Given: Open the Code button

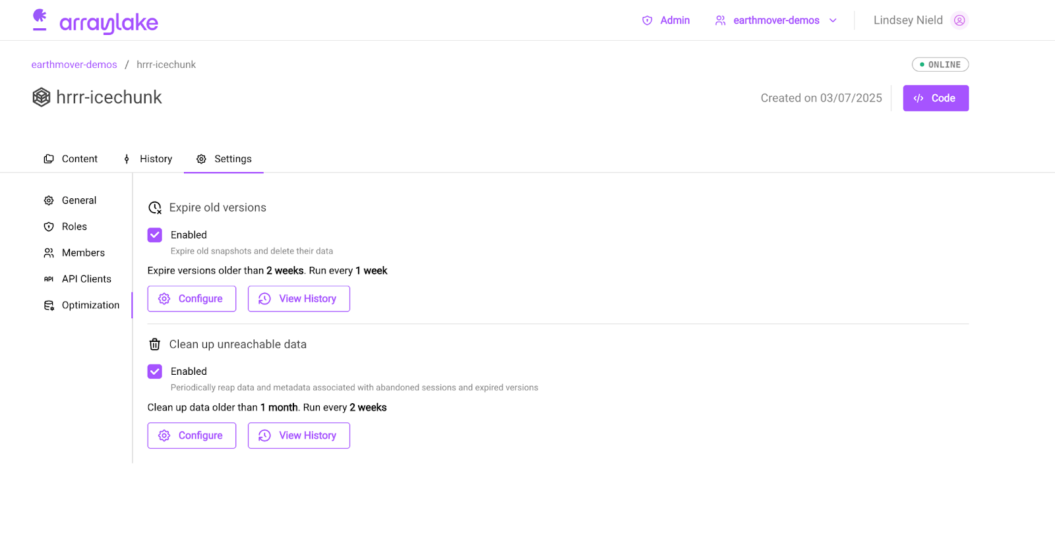Looking at the screenshot, I should point(935,98).
